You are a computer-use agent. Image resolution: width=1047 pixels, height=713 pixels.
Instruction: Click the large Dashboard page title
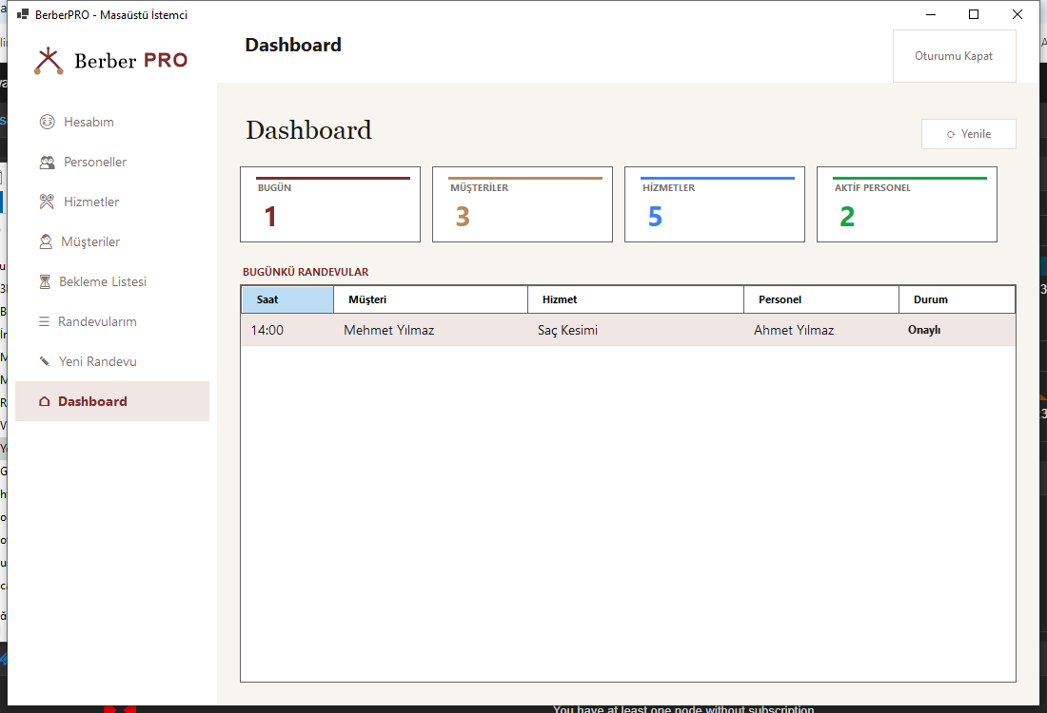pyautogui.click(x=308, y=130)
